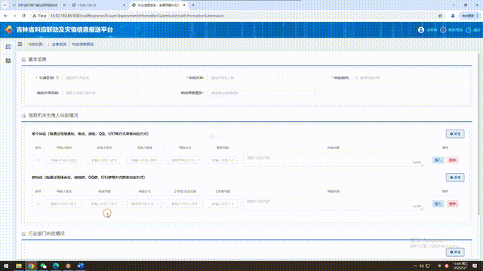
Task: Open Chrome from the Windows taskbar
Action: [31, 266]
